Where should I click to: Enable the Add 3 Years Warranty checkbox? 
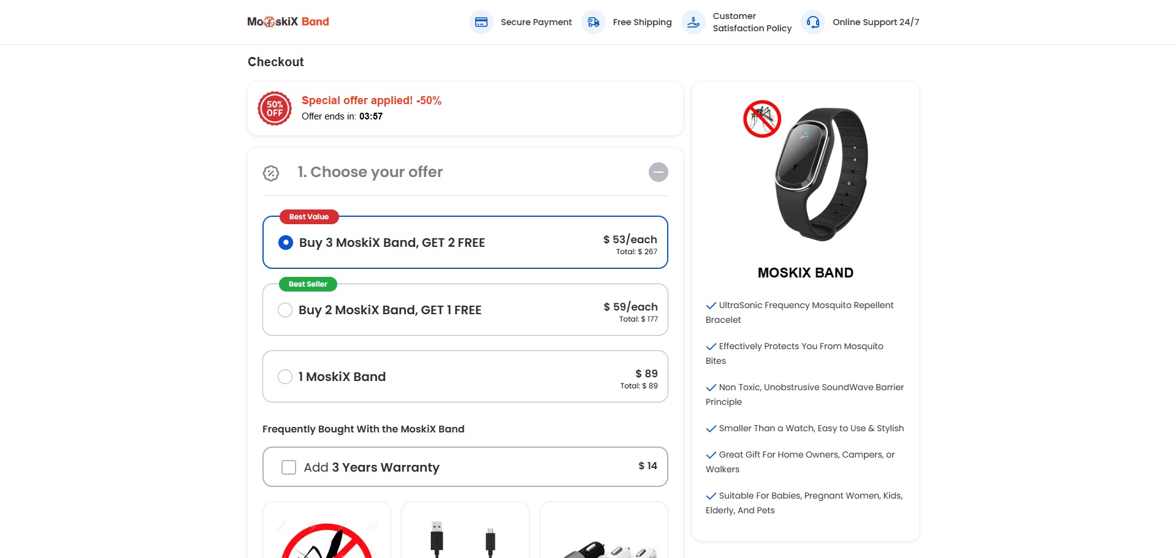click(x=289, y=467)
